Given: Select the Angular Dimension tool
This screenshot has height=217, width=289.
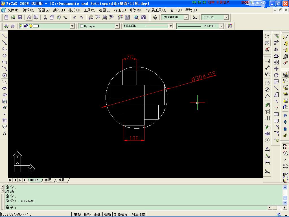Looking at the screenshot, I should click(x=267, y=96).
